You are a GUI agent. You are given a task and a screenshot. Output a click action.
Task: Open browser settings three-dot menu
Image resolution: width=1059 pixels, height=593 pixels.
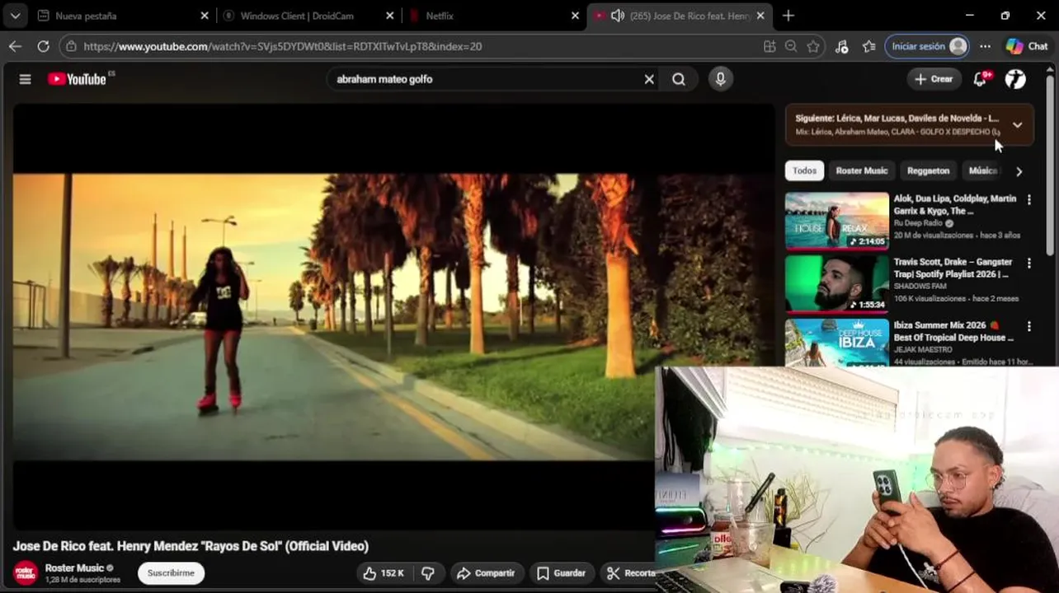pos(985,46)
